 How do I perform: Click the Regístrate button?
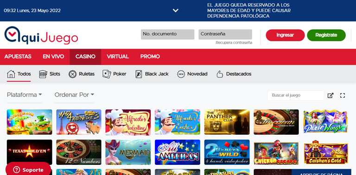pos(326,35)
